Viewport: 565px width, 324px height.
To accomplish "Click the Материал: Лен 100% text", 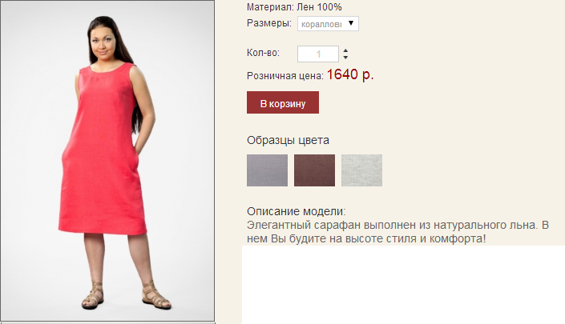I will [x=294, y=7].
